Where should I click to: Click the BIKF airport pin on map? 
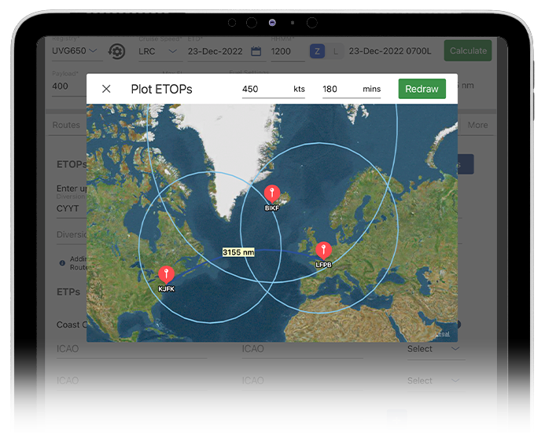tap(271, 193)
